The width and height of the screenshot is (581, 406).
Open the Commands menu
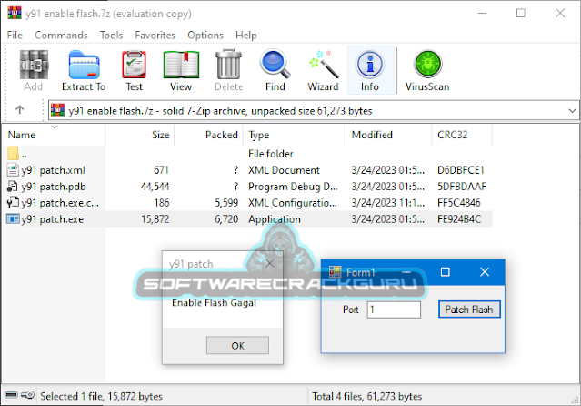61,35
